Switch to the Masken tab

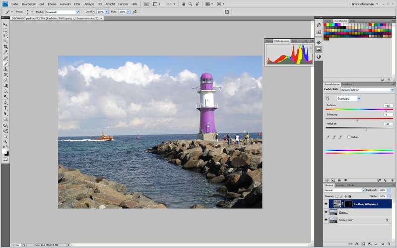click(347, 84)
